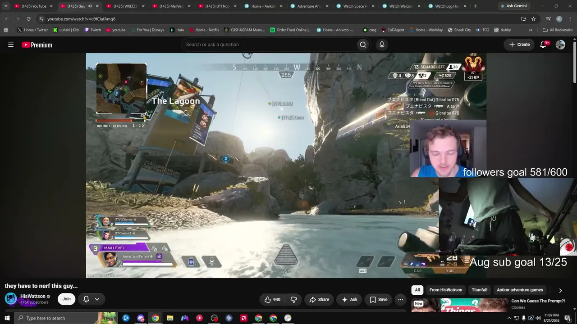Click the Create button
This screenshot has height=324, width=577.
[519, 45]
